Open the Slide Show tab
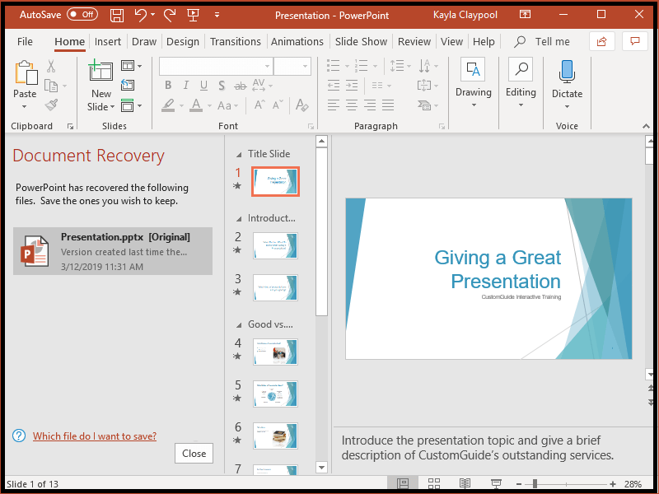Viewport: 659px width, 494px height. (361, 41)
